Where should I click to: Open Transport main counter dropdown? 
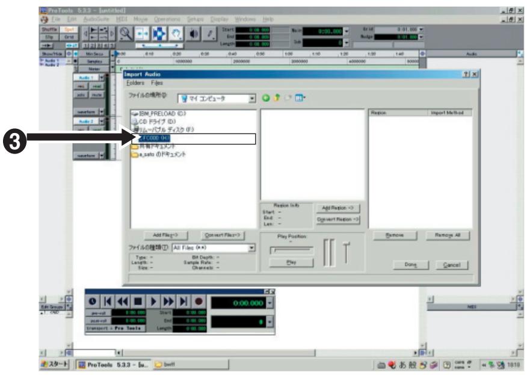(x=270, y=303)
